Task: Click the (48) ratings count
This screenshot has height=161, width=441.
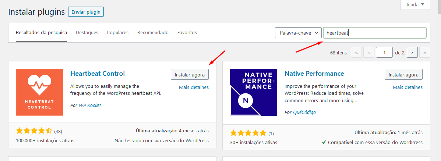Action: pyautogui.click(x=58, y=131)
